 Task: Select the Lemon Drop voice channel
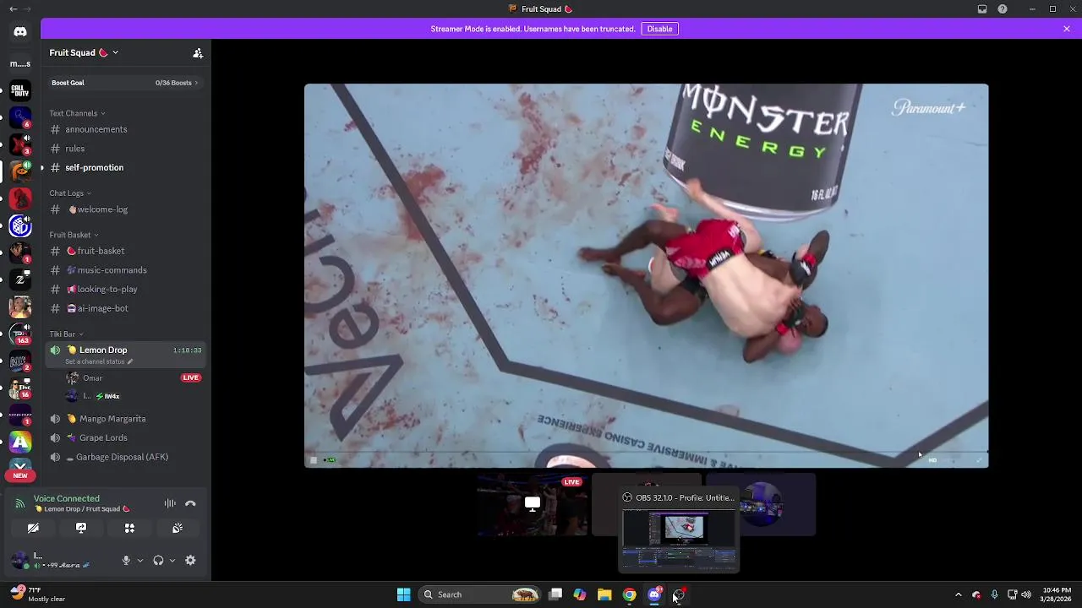(x=125, y=355)
